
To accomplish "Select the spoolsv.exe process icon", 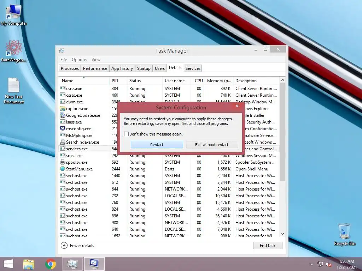I will tap(62, 162).
